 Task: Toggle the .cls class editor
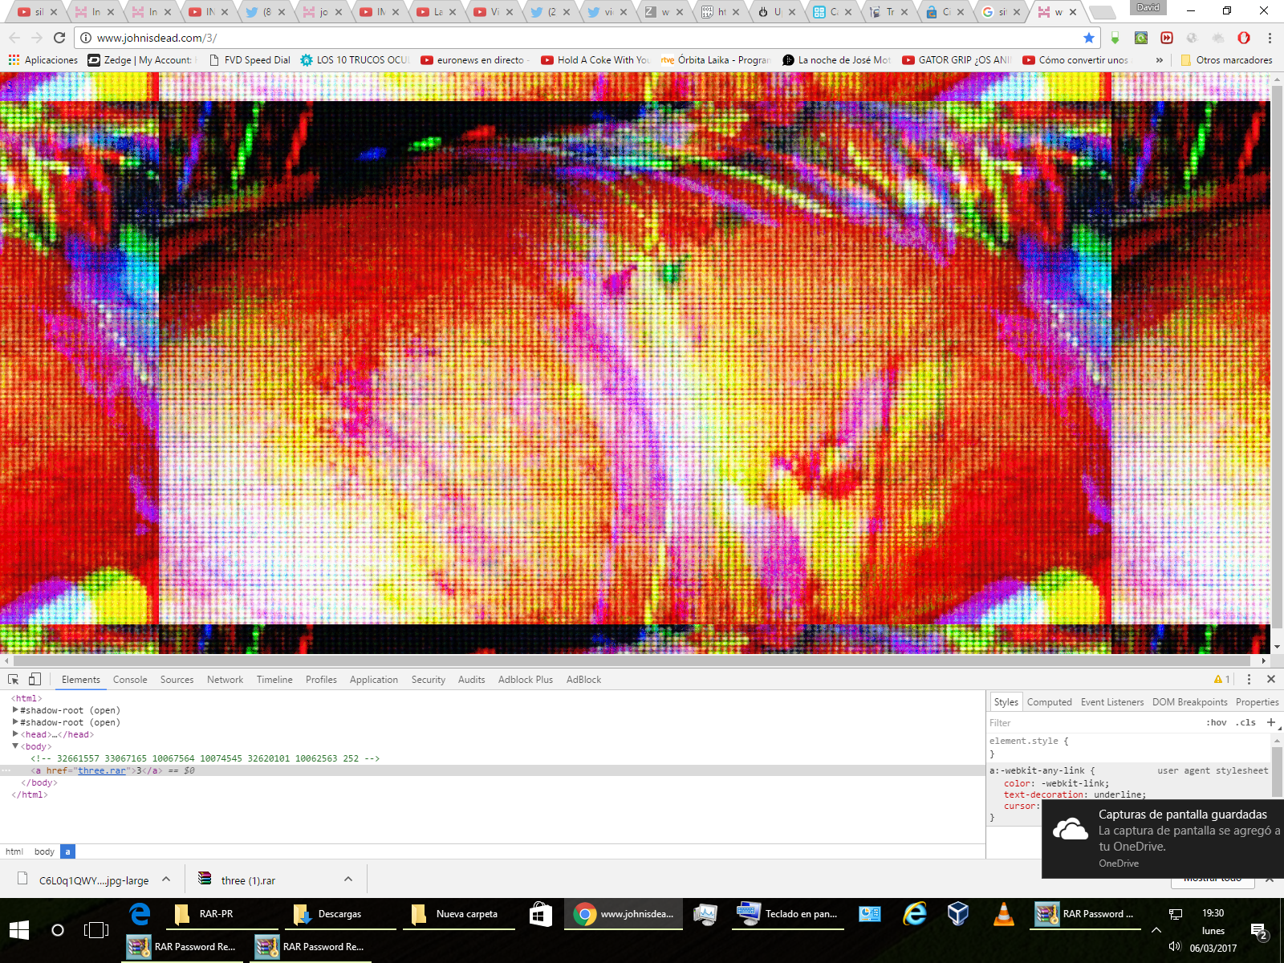(x=1245, y=722)
